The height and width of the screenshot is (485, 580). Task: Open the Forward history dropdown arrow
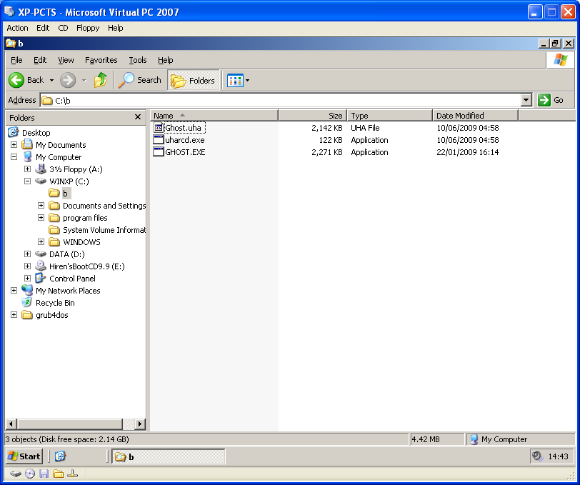pos(84,80)
